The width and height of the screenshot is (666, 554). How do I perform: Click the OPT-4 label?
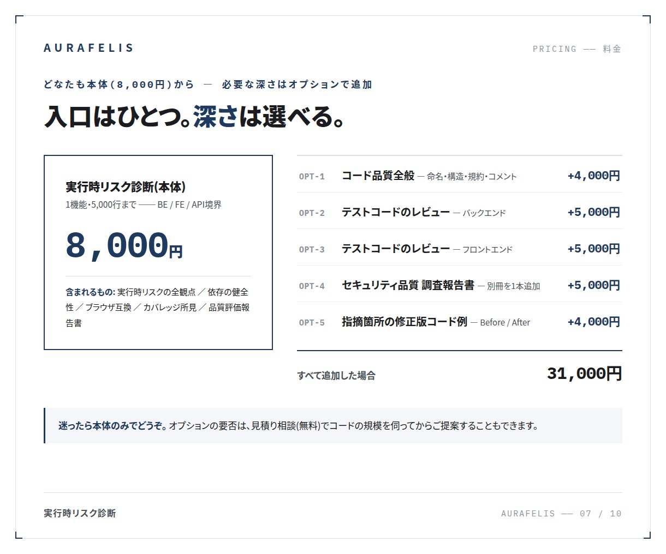[312, 286]
